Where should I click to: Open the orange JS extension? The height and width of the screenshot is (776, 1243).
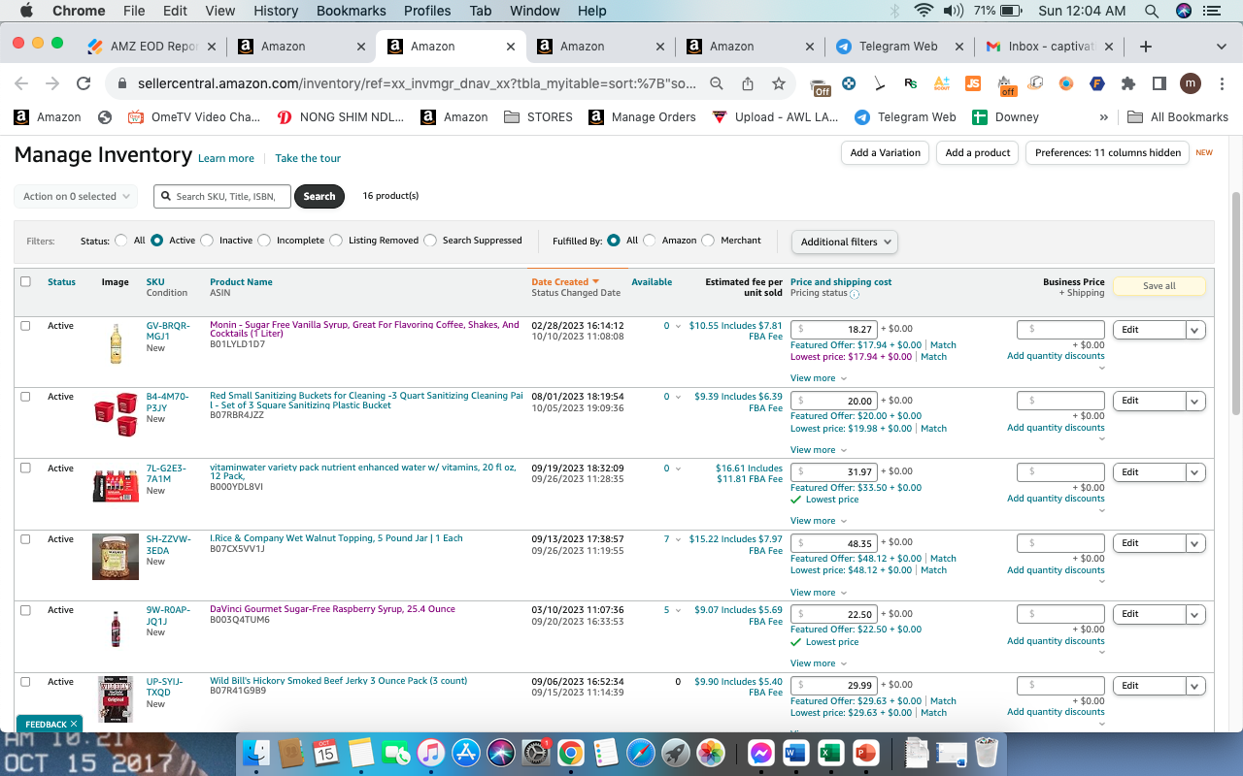[x=972, y=83]
